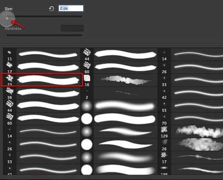Select the size 26 thin brush in leftmost column

[x=42, y=144]
